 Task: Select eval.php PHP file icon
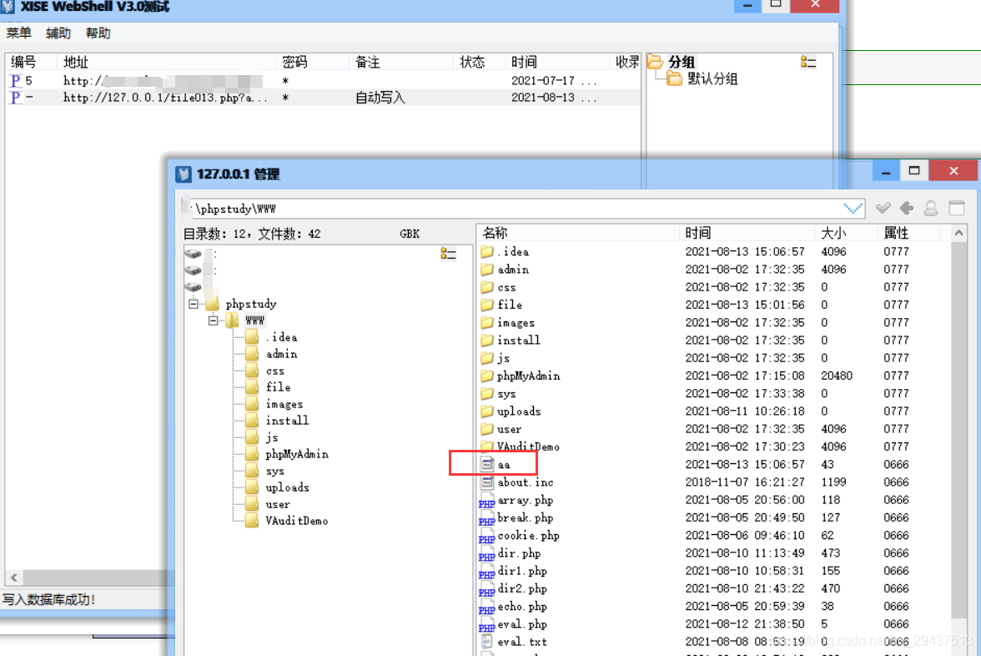[487, 624]
